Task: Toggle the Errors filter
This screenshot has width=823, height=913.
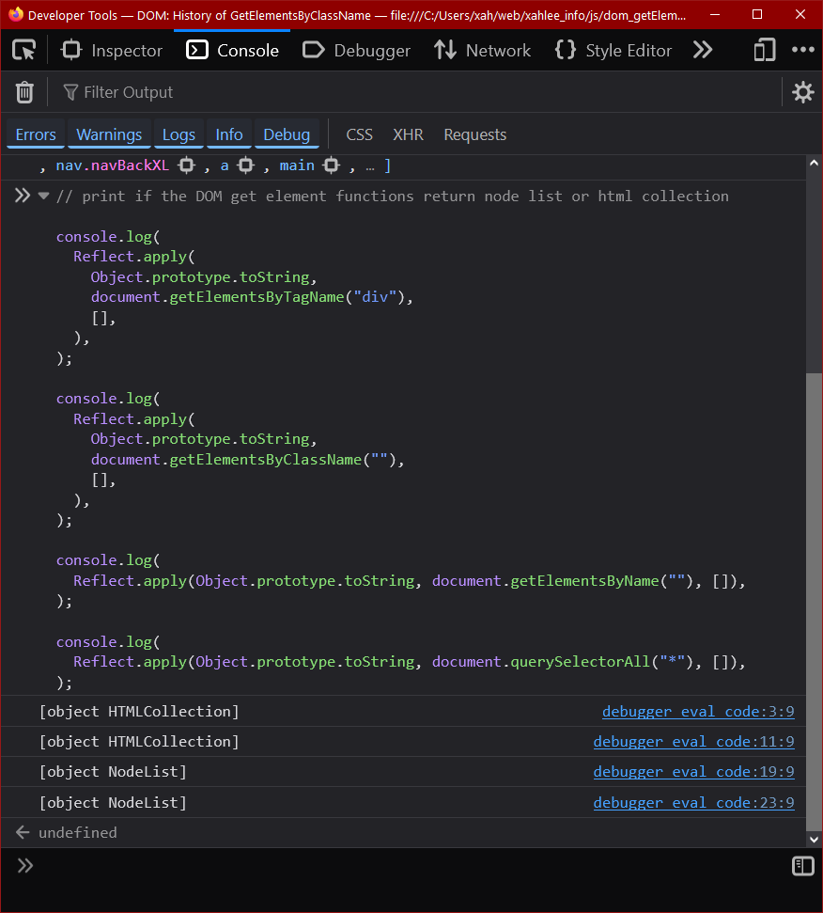Action: point(36,134)
